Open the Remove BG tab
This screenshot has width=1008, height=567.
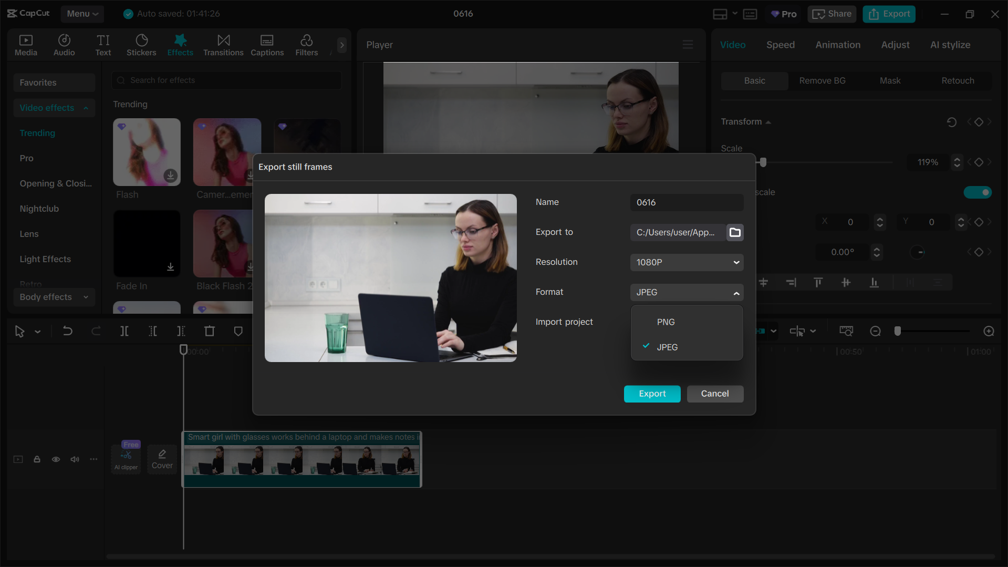pos(822,80)
